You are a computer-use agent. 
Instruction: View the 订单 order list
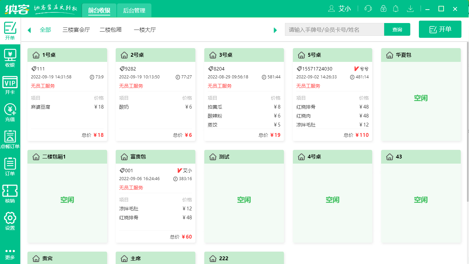(x=10, y=167)
